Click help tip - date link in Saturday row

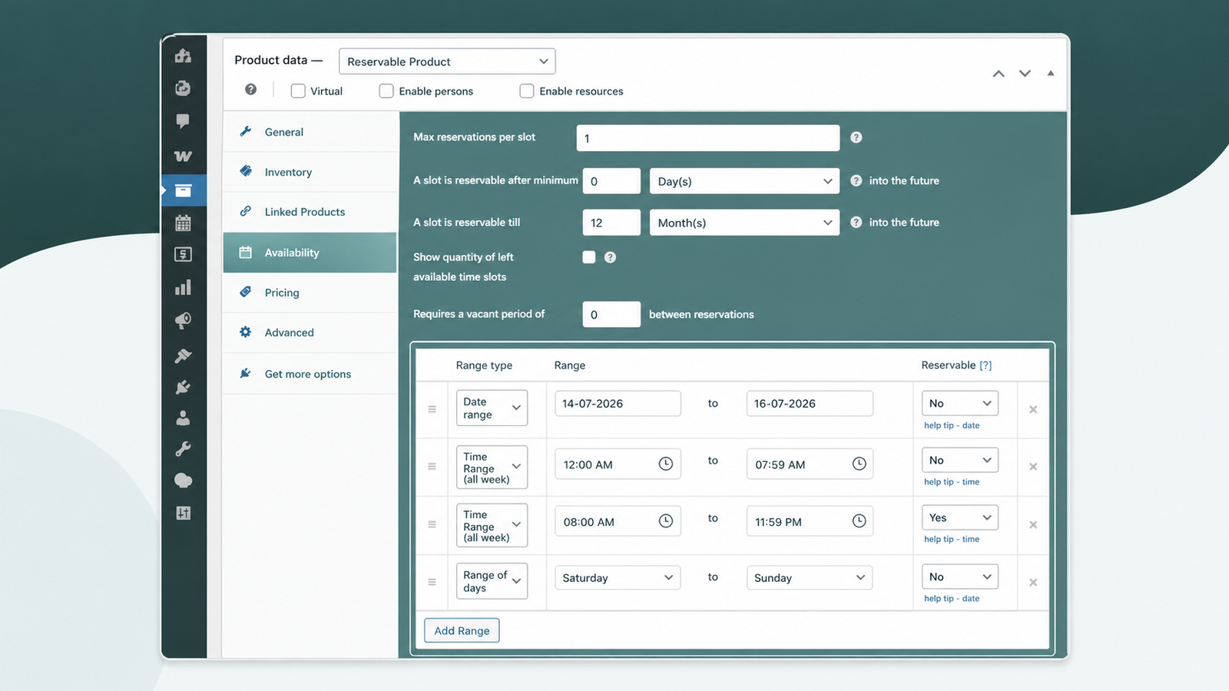tap(952, 598)
